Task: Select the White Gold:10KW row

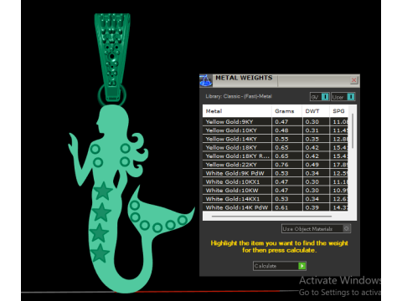Action: tap(276, 191)
